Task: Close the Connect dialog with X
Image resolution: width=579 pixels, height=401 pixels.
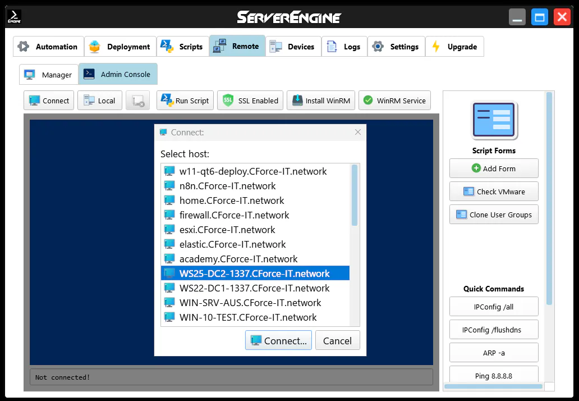Action: pos(358,132)
